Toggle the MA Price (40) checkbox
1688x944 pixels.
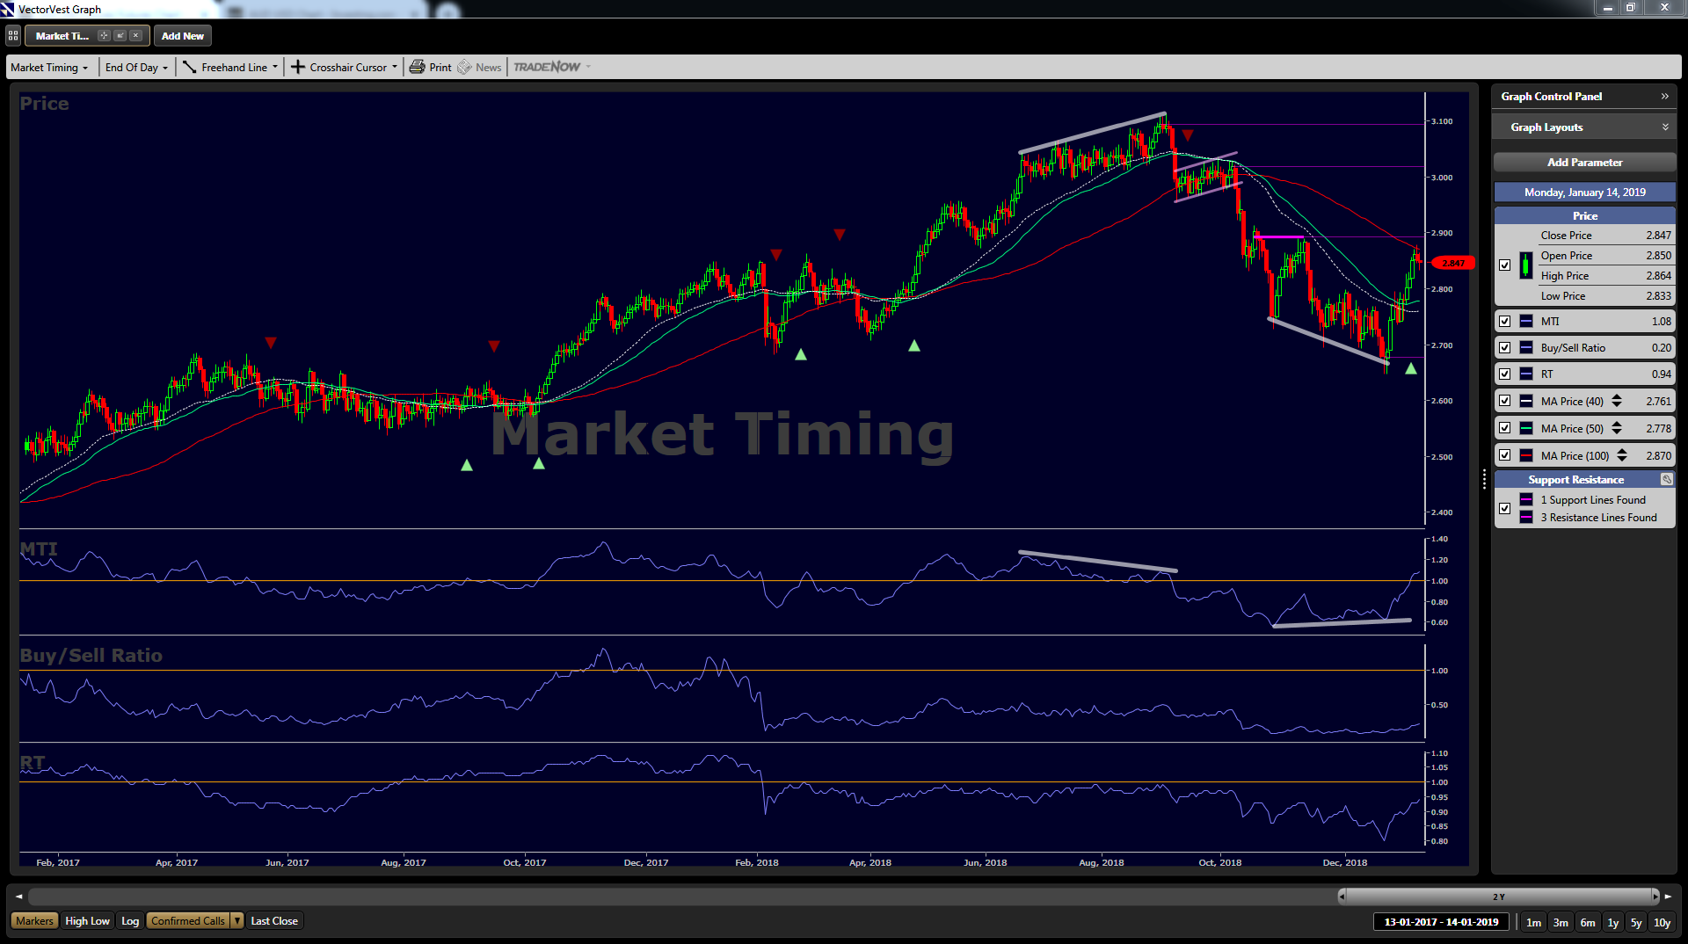point(1504,402)
